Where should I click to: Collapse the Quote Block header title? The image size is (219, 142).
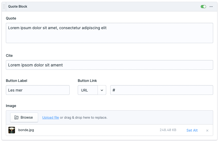point(18,7)
